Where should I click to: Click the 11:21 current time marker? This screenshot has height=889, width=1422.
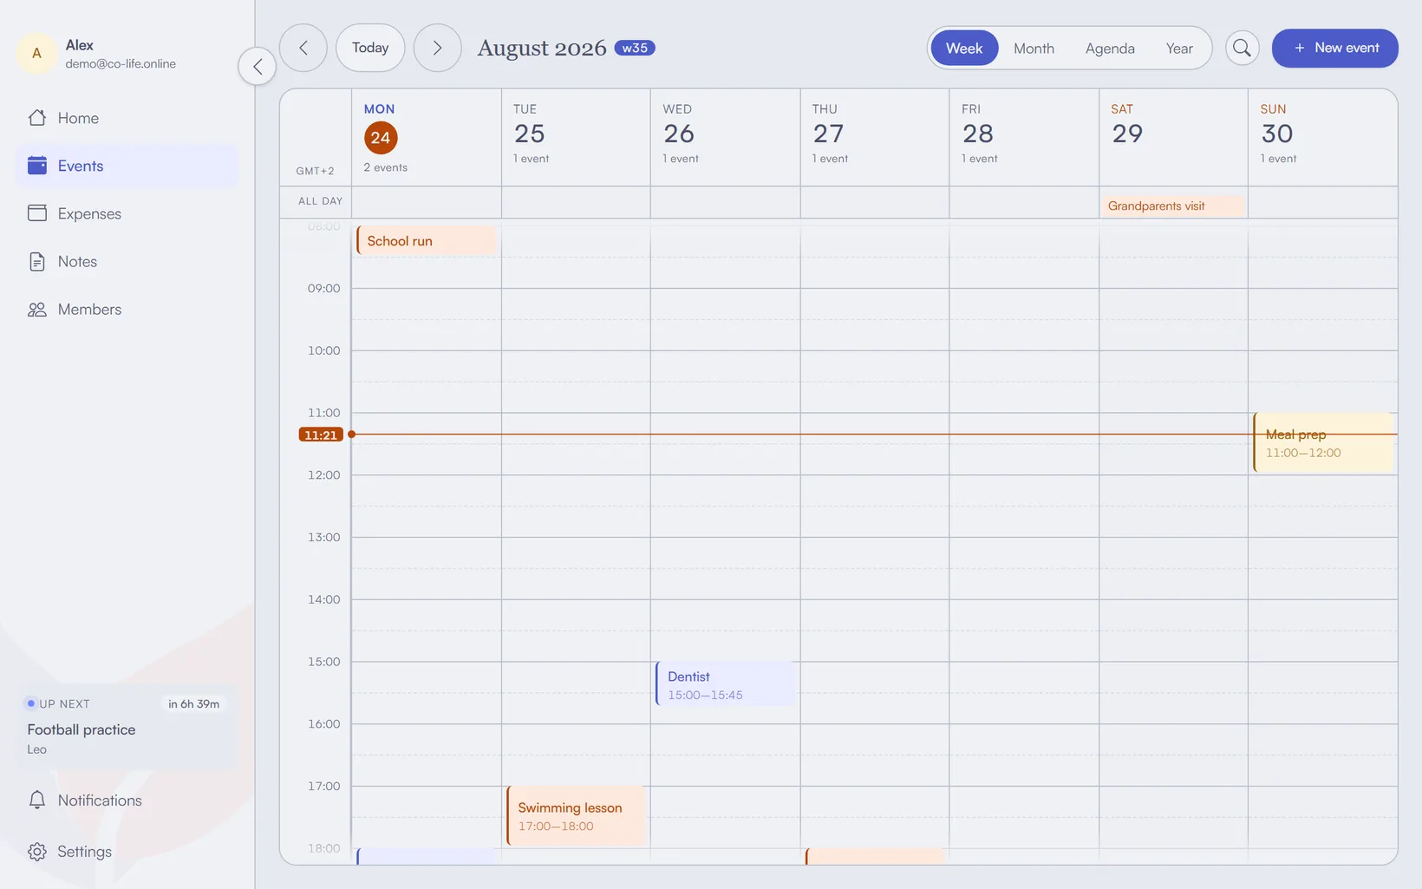tap(321, 435)
